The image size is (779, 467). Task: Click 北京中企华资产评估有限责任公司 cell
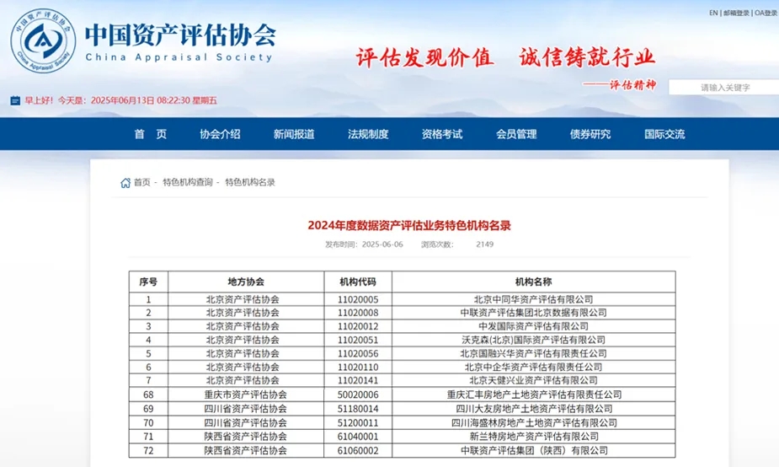tap(534, 367)
